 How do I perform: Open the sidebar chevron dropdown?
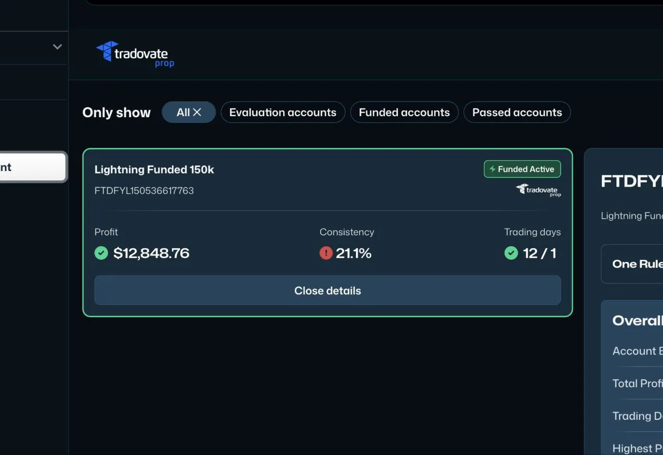pyautogui.click(x=57, y=47)
